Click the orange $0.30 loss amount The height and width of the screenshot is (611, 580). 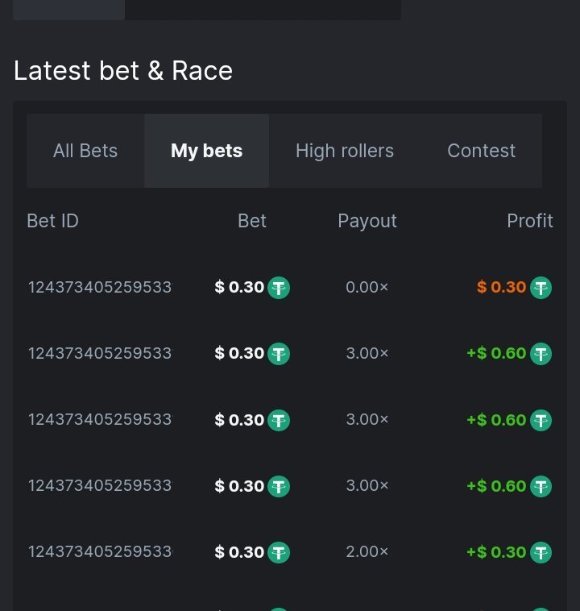(x=501, y=288)
